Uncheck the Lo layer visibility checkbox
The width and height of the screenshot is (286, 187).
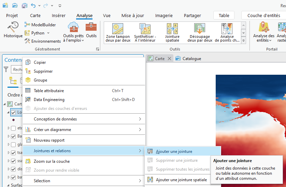(x=13, y=112)
